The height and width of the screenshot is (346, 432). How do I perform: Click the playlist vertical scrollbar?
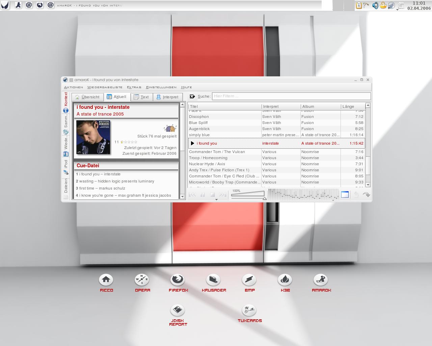pos(368,145)
